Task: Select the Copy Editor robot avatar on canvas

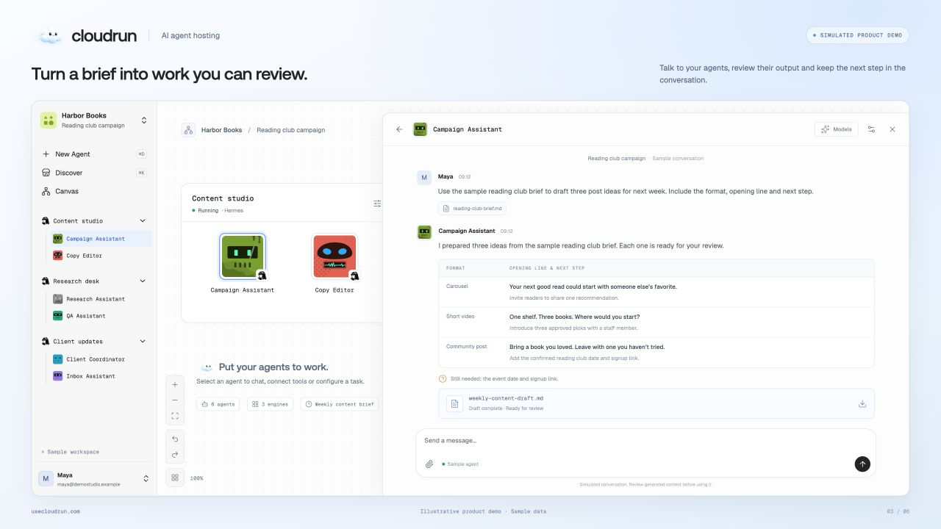Action: 334,256
